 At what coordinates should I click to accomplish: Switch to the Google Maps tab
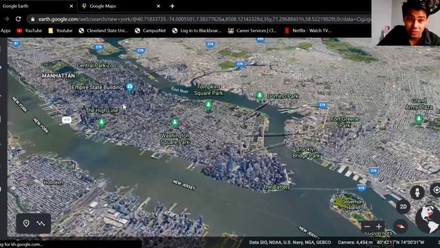tap(121, 6)
